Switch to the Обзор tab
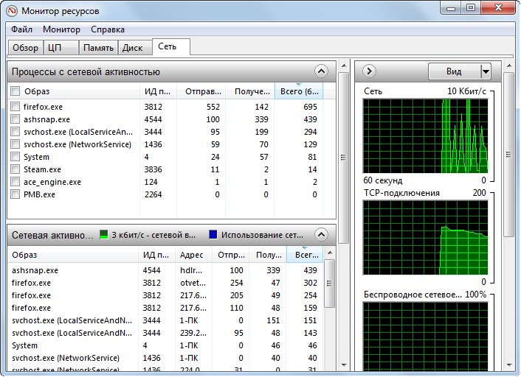 pos(26,48)
